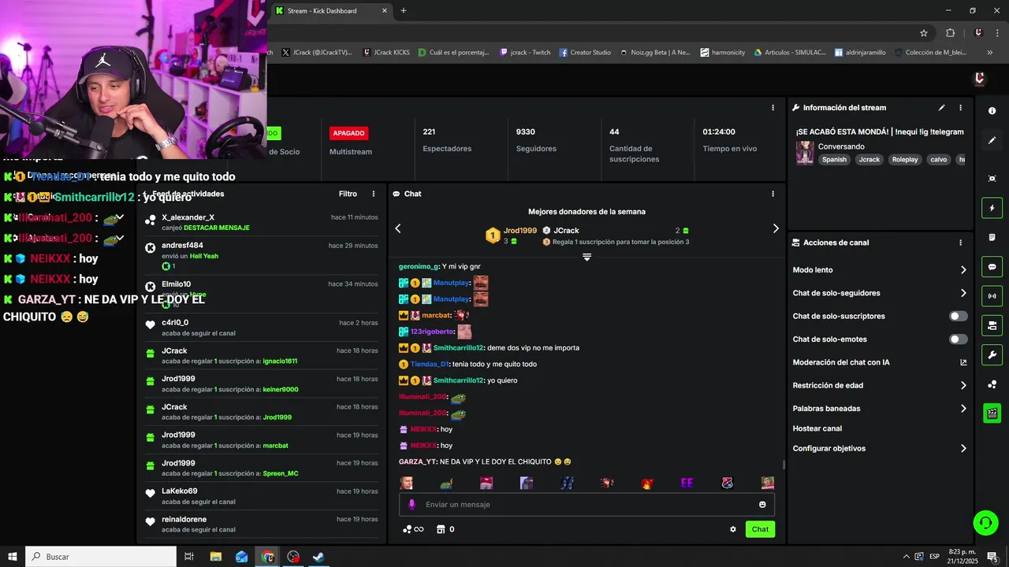Open Creator Studio bookmark
This screenshot has width=1009, height=567.
coord(585,53)
